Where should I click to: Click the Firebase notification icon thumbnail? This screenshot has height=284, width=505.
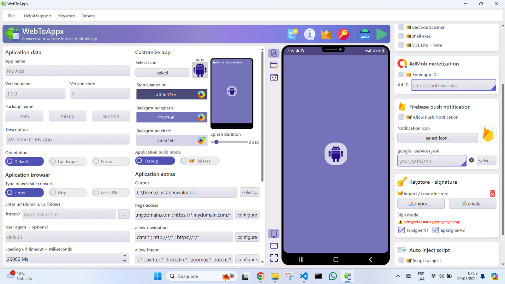488,134
